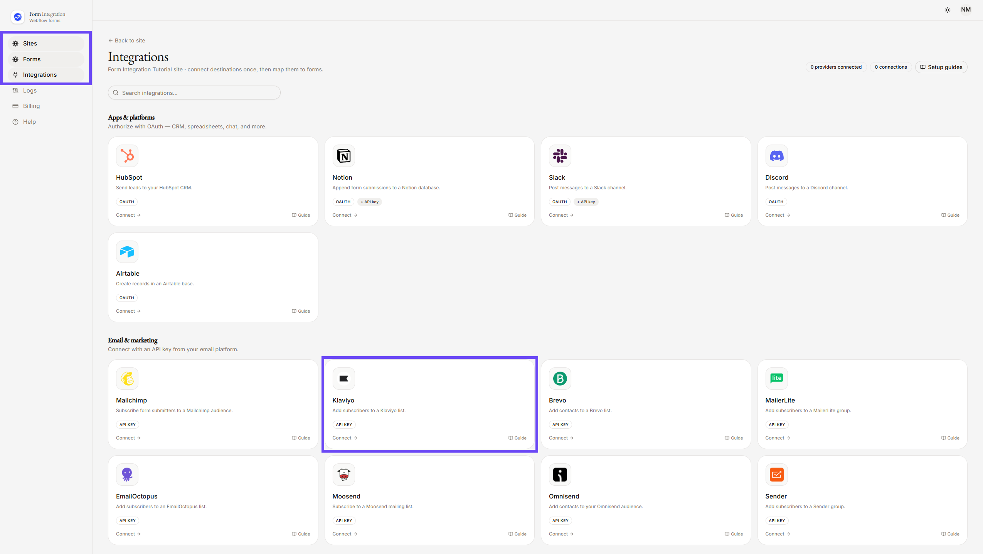Click the OAUTH tag on HubSpot card
983x554 pixels.
[127, 202]
